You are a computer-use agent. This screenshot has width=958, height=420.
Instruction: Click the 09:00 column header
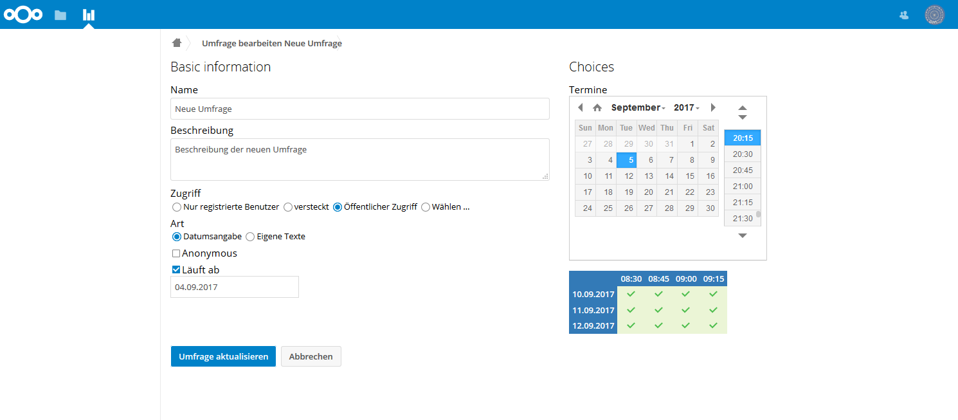685,278
